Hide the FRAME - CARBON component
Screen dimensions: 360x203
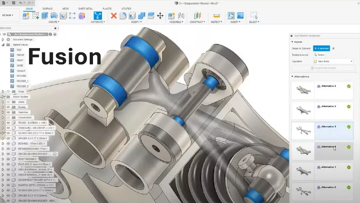(x=8, y=123)
